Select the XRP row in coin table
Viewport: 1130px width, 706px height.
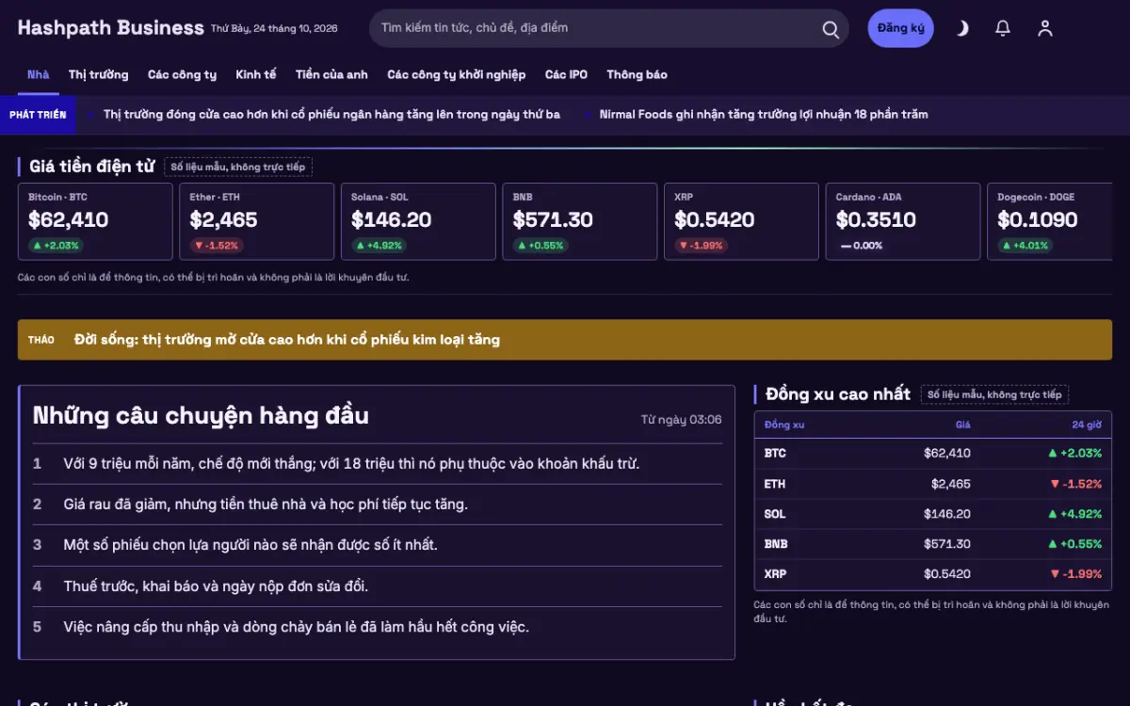(933, 573)
